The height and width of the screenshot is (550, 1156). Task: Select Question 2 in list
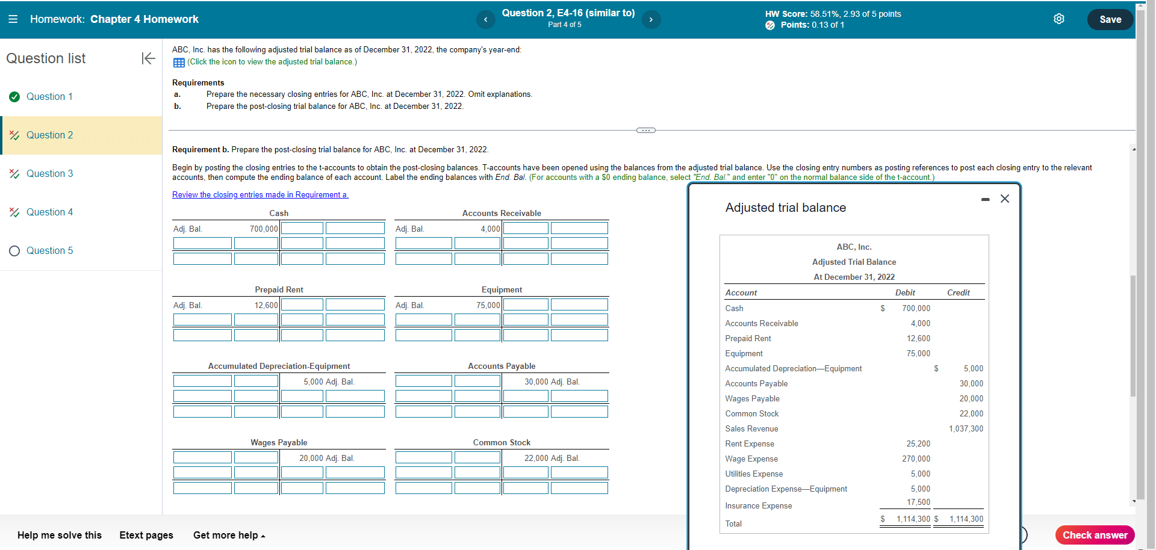click(49, 135)
